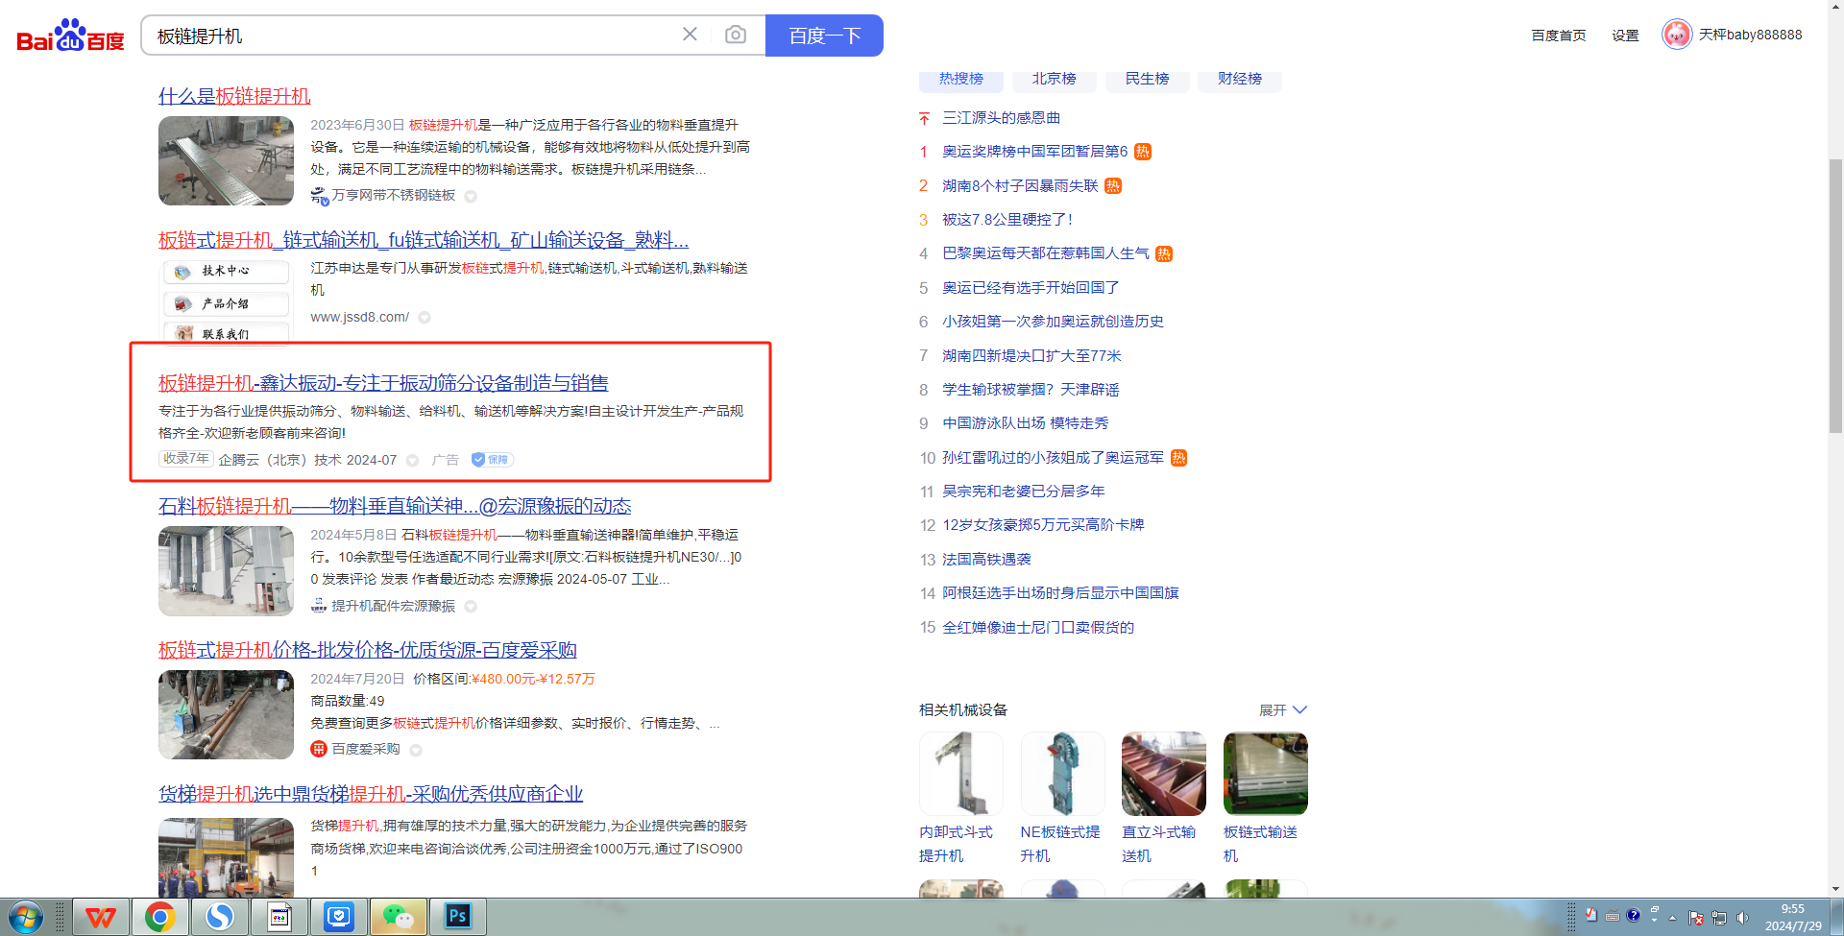The image size is (1844, 936).
Task: Open hot search 中国游泳队出场 模特走秀
Action: point(1026,423)
